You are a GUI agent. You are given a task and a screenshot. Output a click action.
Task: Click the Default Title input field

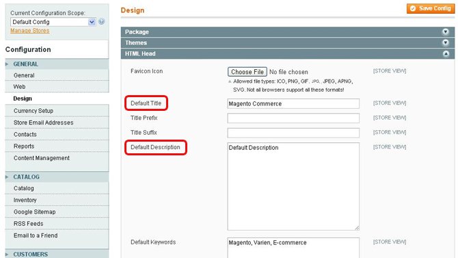tap(293, 103)
